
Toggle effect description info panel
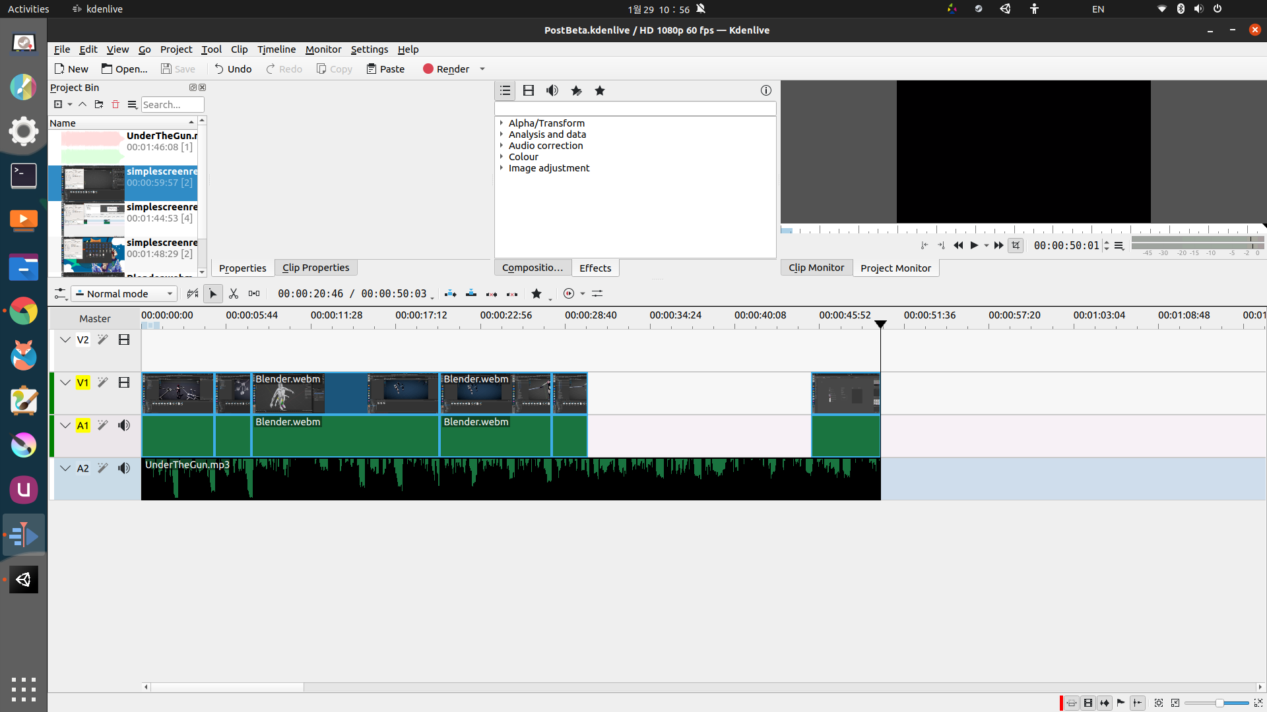(x=765, y=90)
